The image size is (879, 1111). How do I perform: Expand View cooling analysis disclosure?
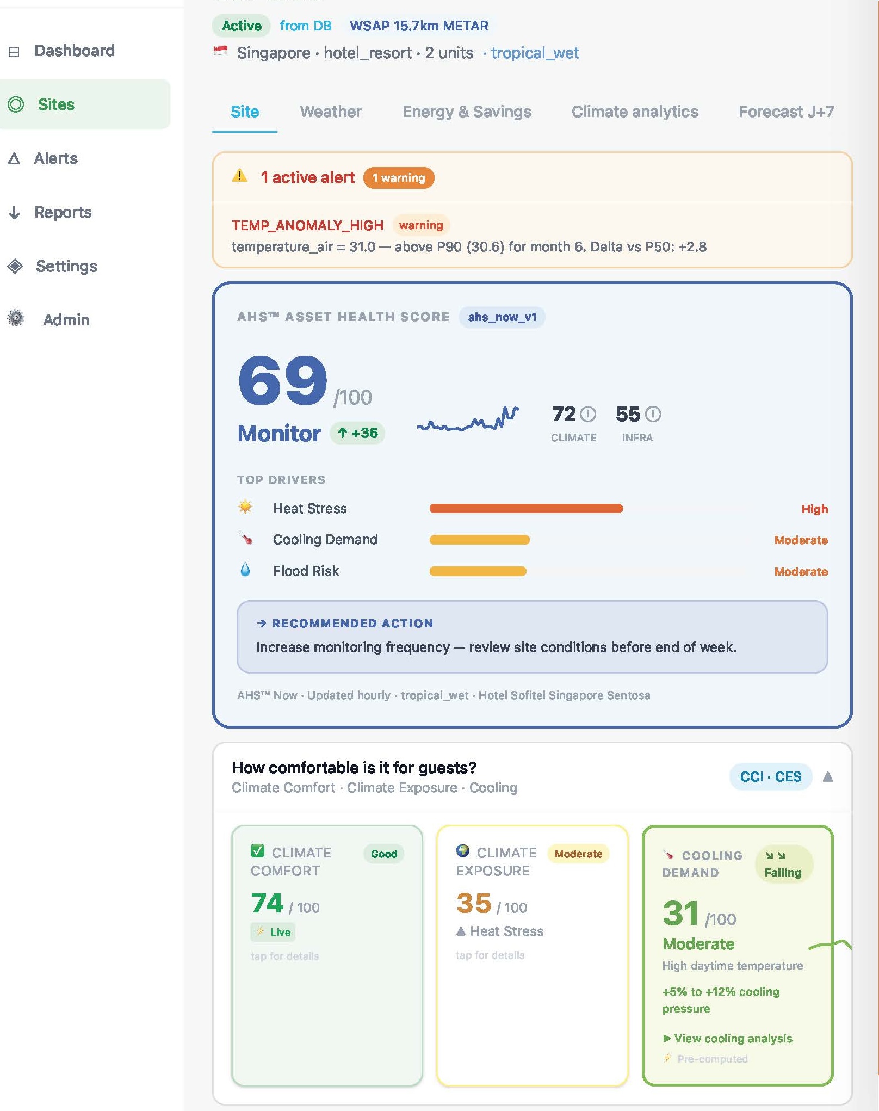pyautogui.click(x=728, y=1038)
